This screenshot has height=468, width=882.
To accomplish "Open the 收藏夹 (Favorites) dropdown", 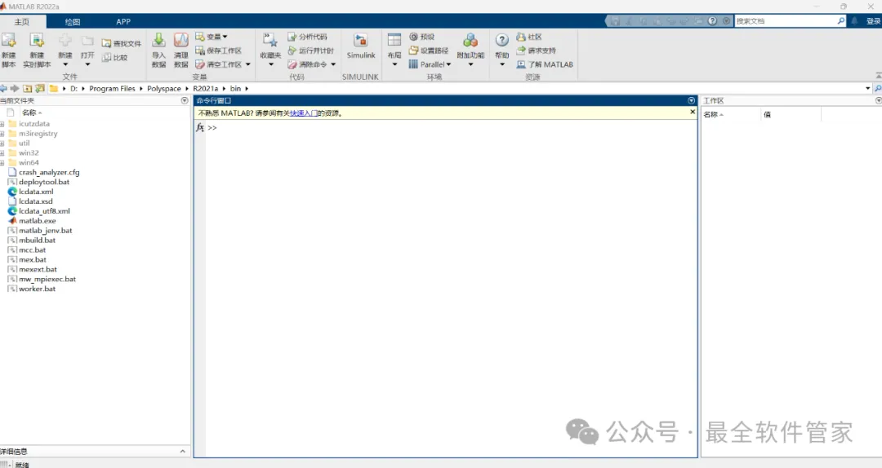I will coord(270,64).
